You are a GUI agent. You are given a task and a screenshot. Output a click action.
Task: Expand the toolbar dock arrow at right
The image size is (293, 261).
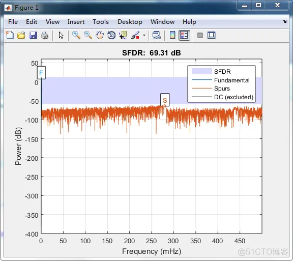[x=284, y=22]
